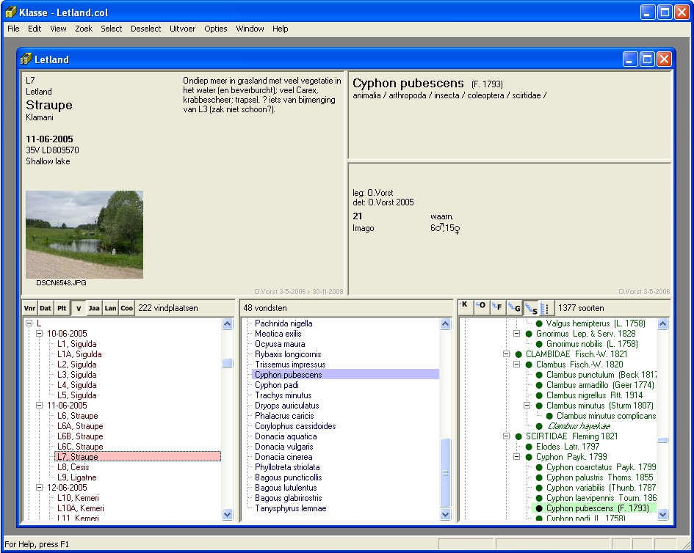Toggle the Vnr sort button
The height and width of the screenshot is (553, 694).
click(x=29, y=309)
